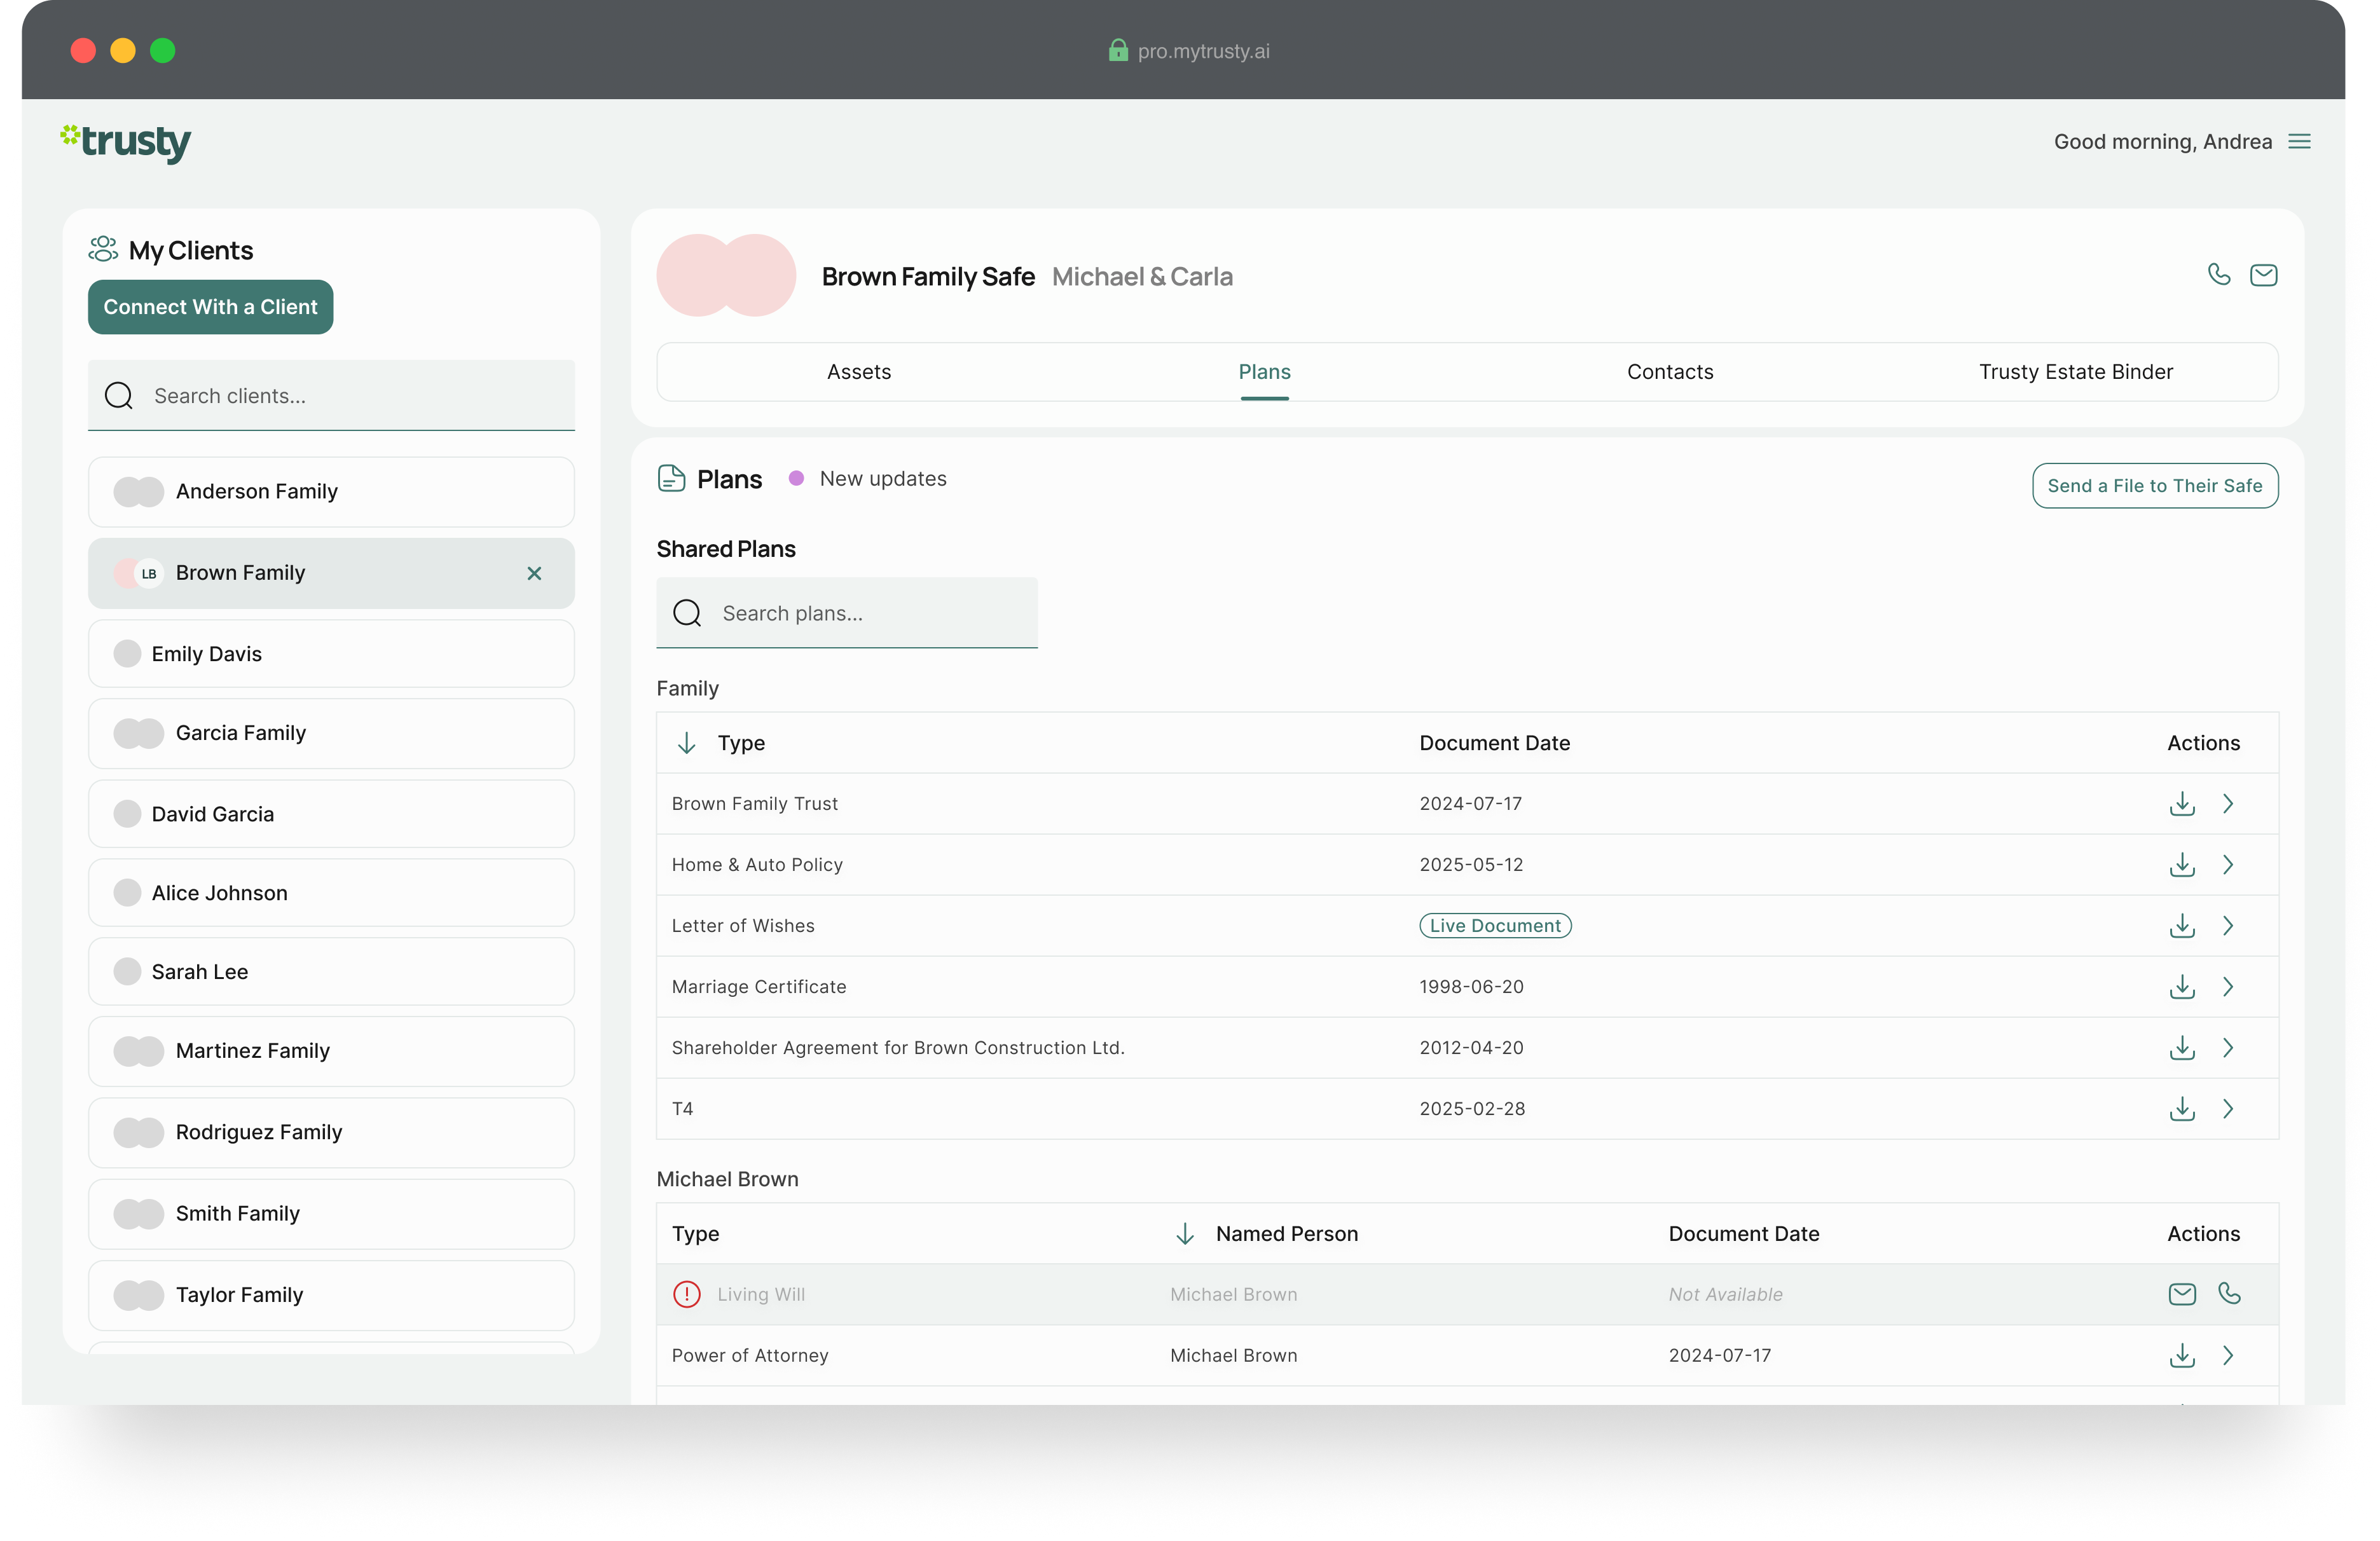
Task: Download the Marriage Certificate document
Action: tap(2181, 987)
